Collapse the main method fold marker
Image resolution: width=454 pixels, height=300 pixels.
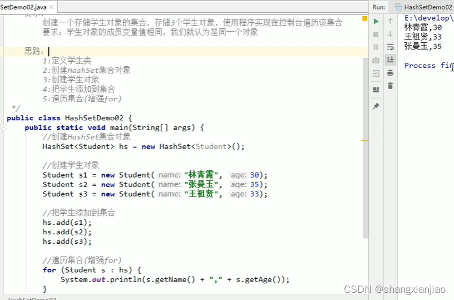3,127
